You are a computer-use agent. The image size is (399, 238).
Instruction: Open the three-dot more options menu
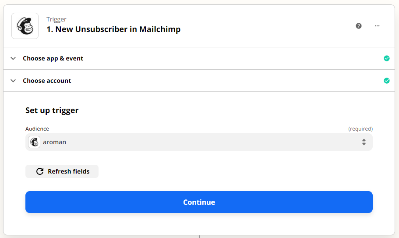tap(377, 26)
